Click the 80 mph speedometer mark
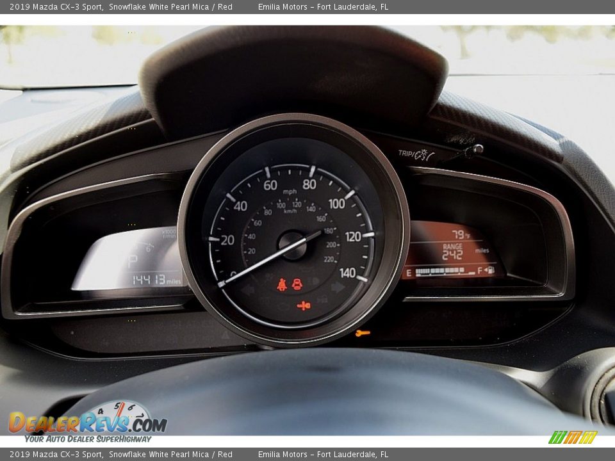The width and height of the screenshot is (615, 461). click(309, 184)
